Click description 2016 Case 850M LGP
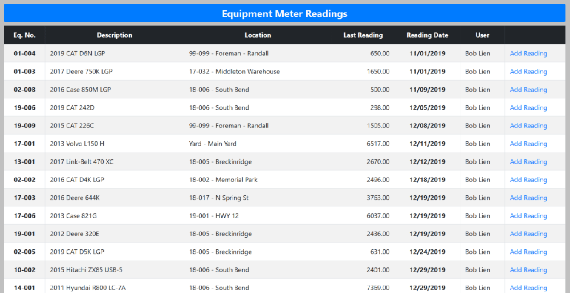This screenshot has width=570, height=293. point(80,89)
